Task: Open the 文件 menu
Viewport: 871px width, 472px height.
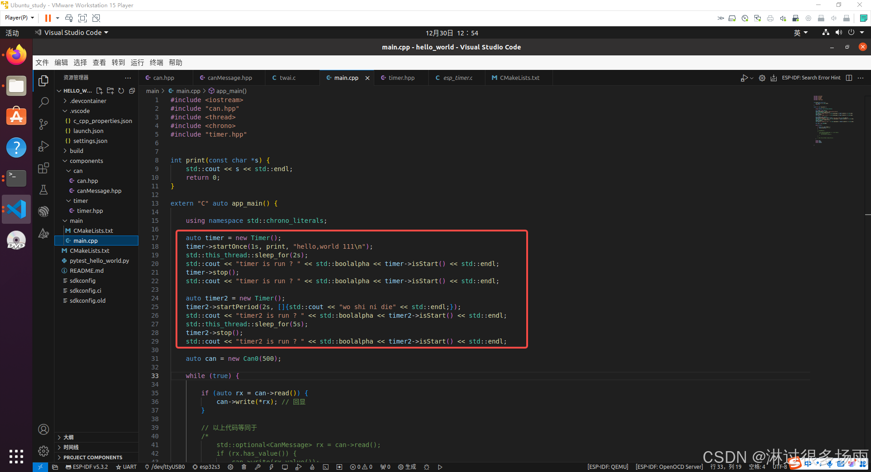Action: [42, 63]
